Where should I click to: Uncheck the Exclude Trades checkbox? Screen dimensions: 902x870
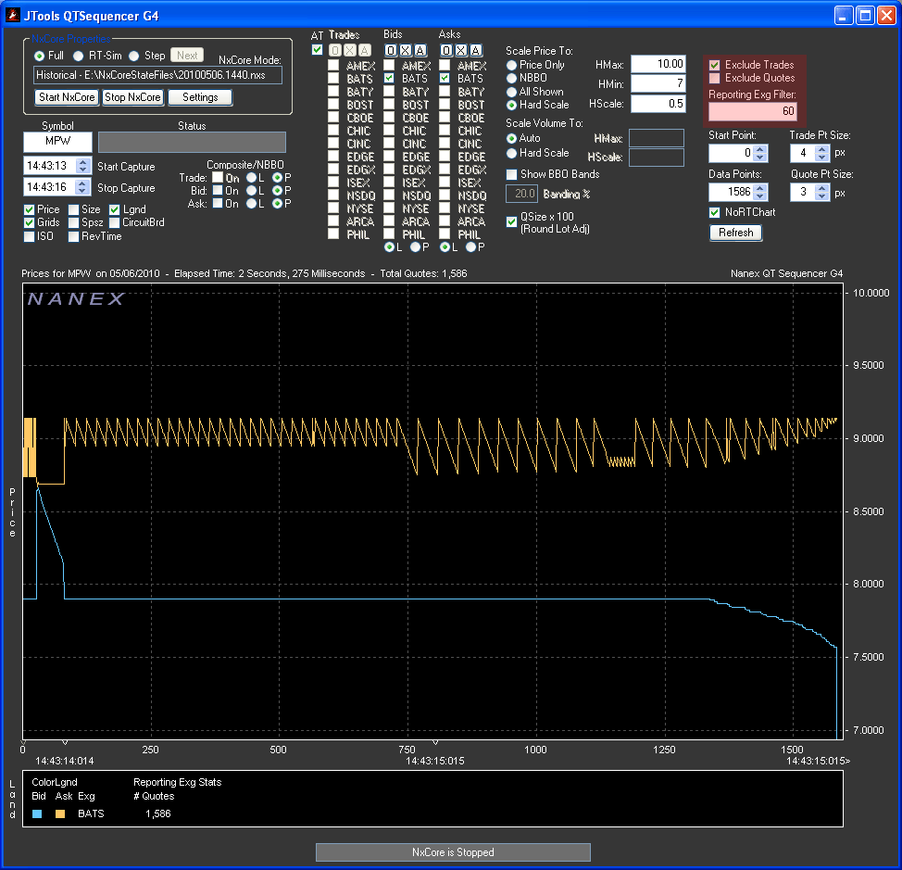(x=714, y=65)
